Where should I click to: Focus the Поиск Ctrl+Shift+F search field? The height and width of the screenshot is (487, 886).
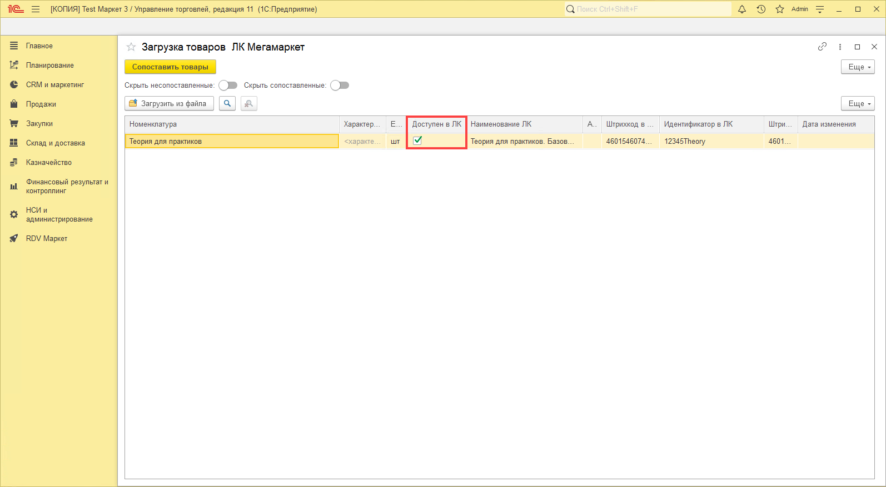(x=648, y=9)
